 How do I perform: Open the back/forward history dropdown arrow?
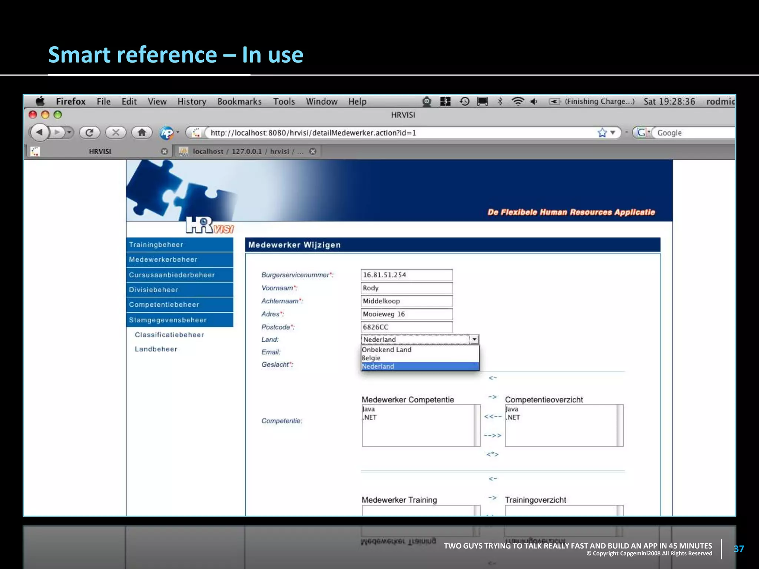coord(69,132)
